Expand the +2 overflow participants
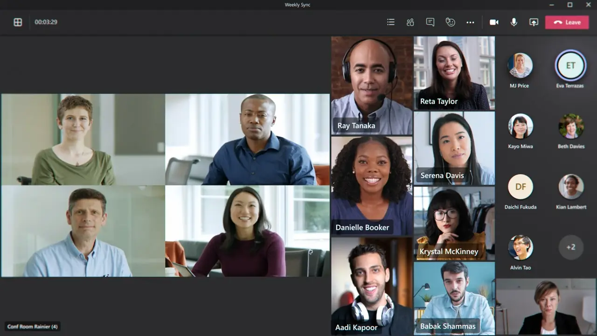The image size is (597, 336). (x=571, y=247)
